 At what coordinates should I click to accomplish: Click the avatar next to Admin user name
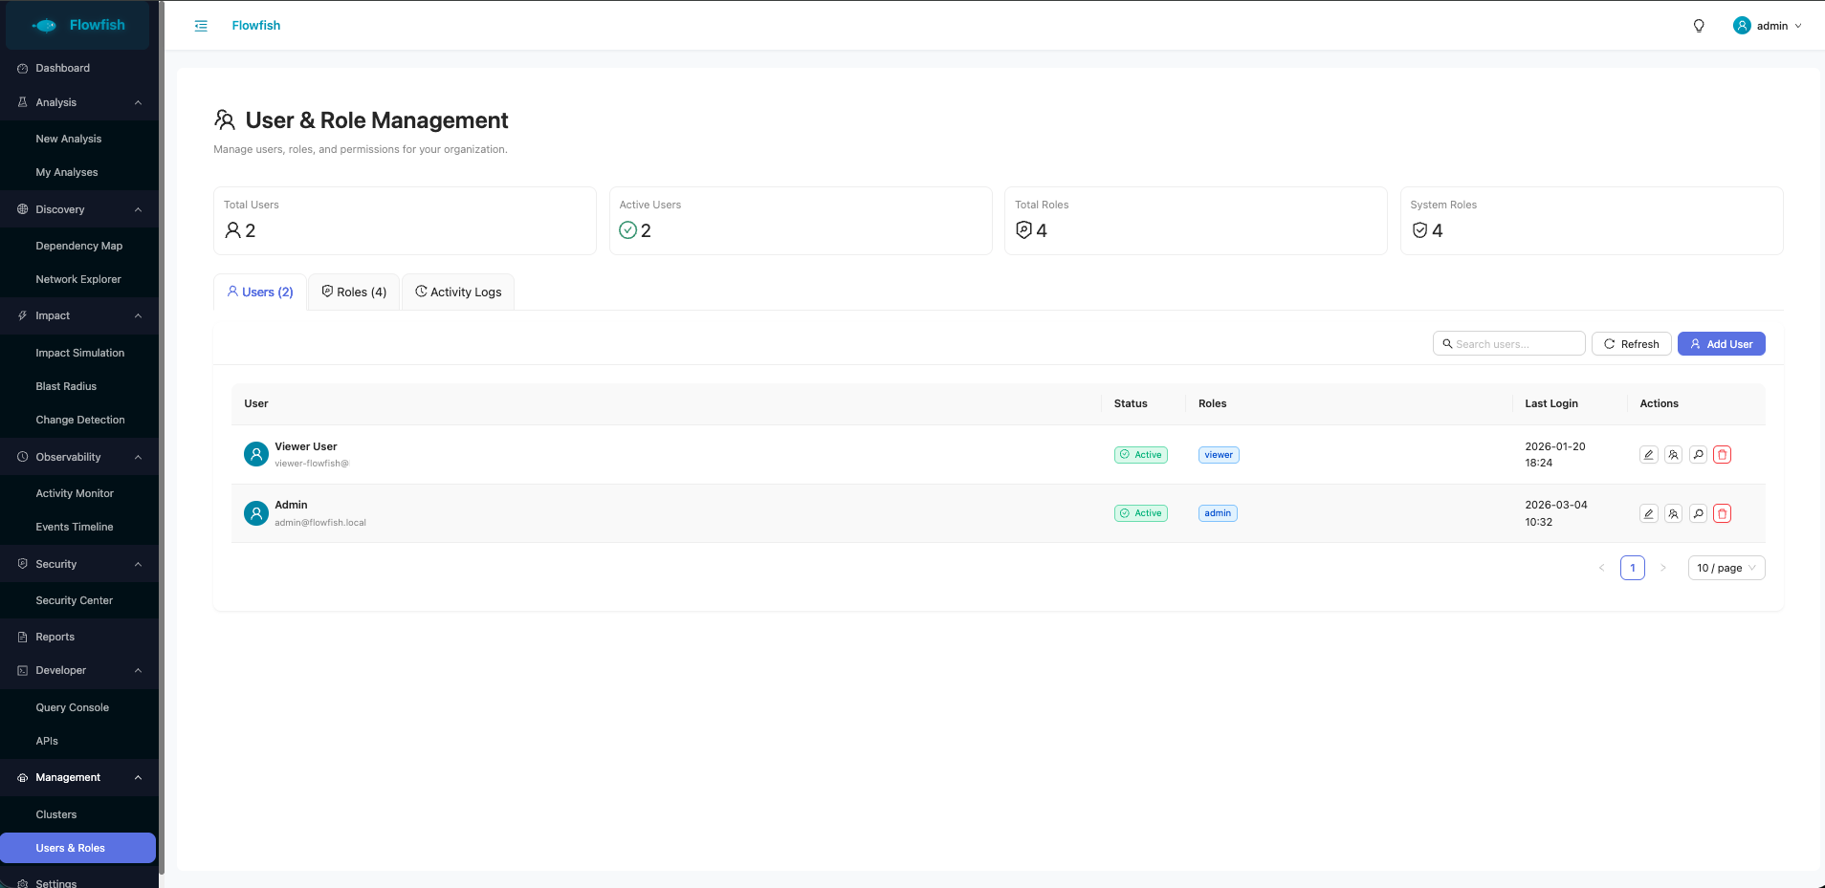pos(256,513)
